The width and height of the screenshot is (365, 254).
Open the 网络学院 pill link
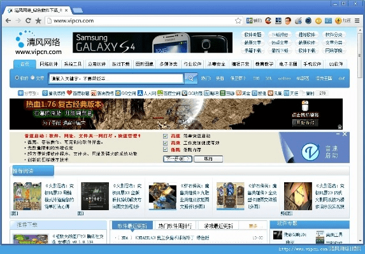(x=334, y=51)
